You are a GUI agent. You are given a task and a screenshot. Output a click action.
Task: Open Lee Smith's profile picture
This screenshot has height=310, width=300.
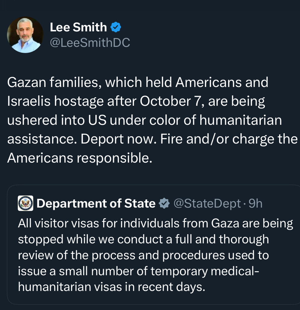(x=25, y=35)
